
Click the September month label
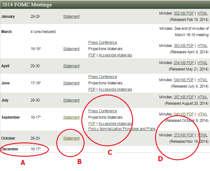click(x=11, y=117)
